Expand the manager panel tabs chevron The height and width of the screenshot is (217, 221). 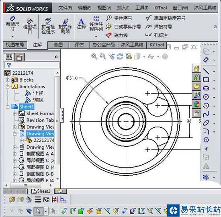pos(56,57)
